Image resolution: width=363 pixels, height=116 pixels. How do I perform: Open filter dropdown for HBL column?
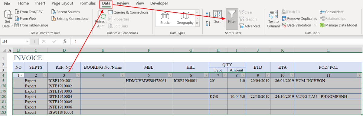click(206, 75)
